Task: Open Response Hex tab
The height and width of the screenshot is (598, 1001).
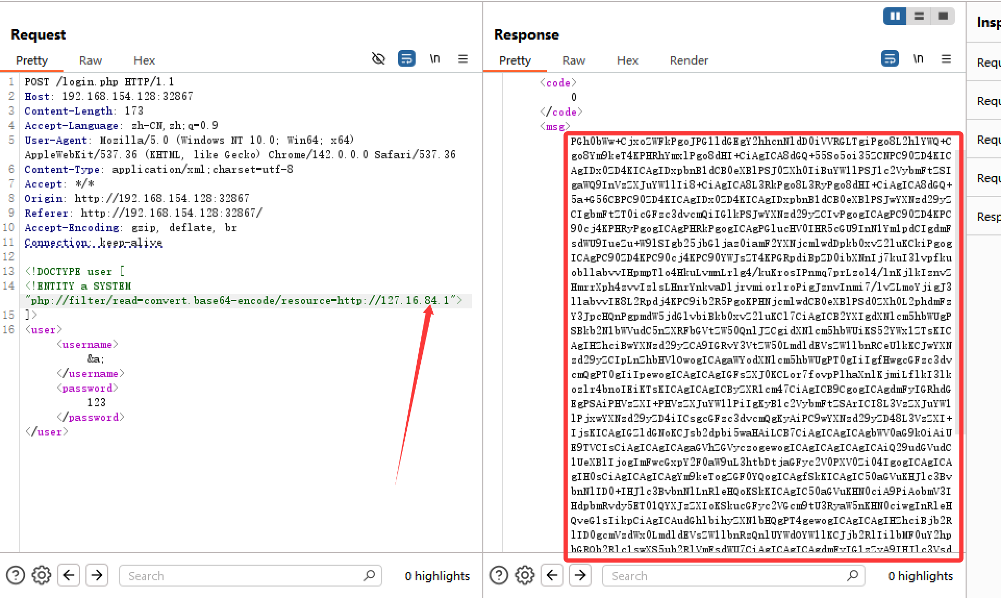Action: pos(627,60)
